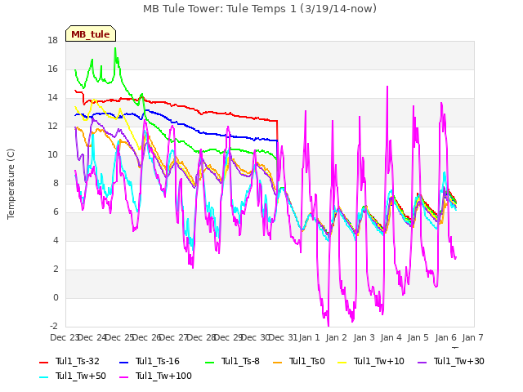This screenshot has height=392, width=523.
Task: Click the 8 y-axis tick label
Action: coord(56,183)
